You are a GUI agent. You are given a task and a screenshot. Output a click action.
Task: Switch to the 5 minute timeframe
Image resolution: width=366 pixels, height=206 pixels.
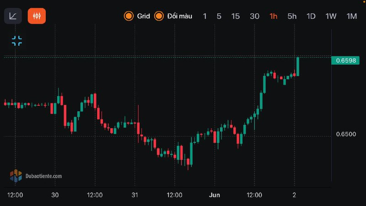point(219,16)
